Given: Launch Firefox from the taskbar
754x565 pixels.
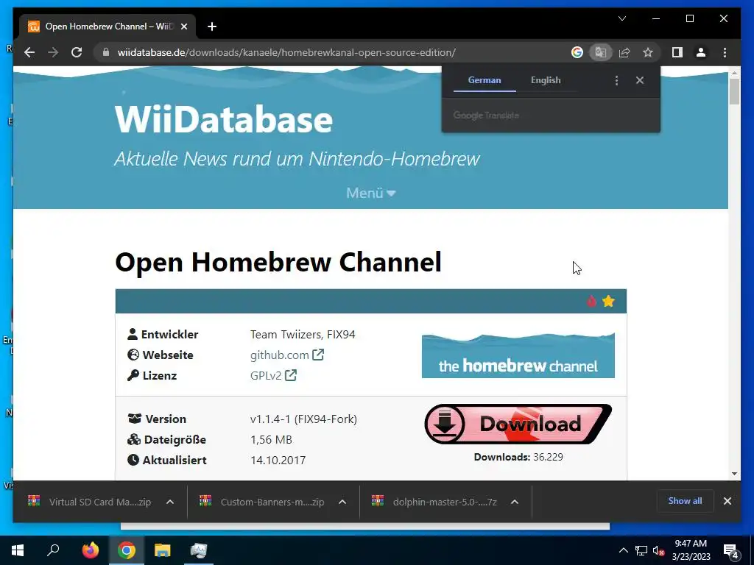Looking at the screenshot, I should coord(90,550).
